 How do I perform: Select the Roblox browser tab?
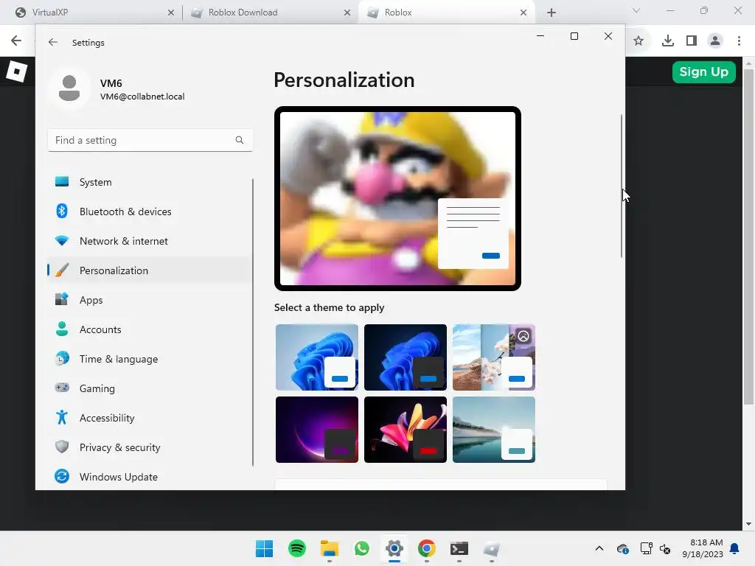click(447, 13)
